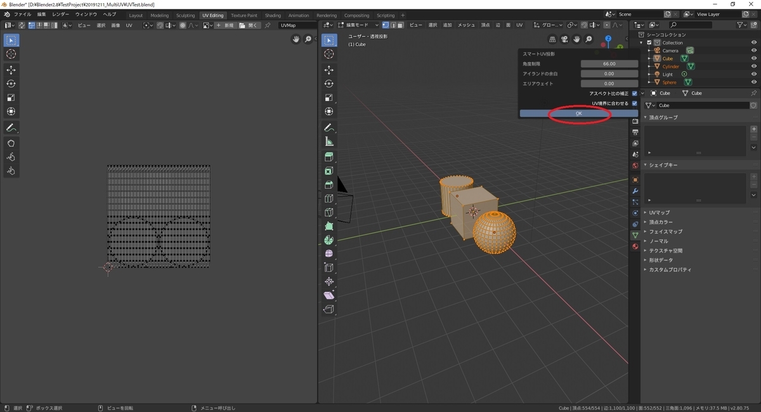Click the Open image button in UV editor
Image resolution: width=761 pixels, height=412 pixels.
pyautogui.click(x=249, y=25)
